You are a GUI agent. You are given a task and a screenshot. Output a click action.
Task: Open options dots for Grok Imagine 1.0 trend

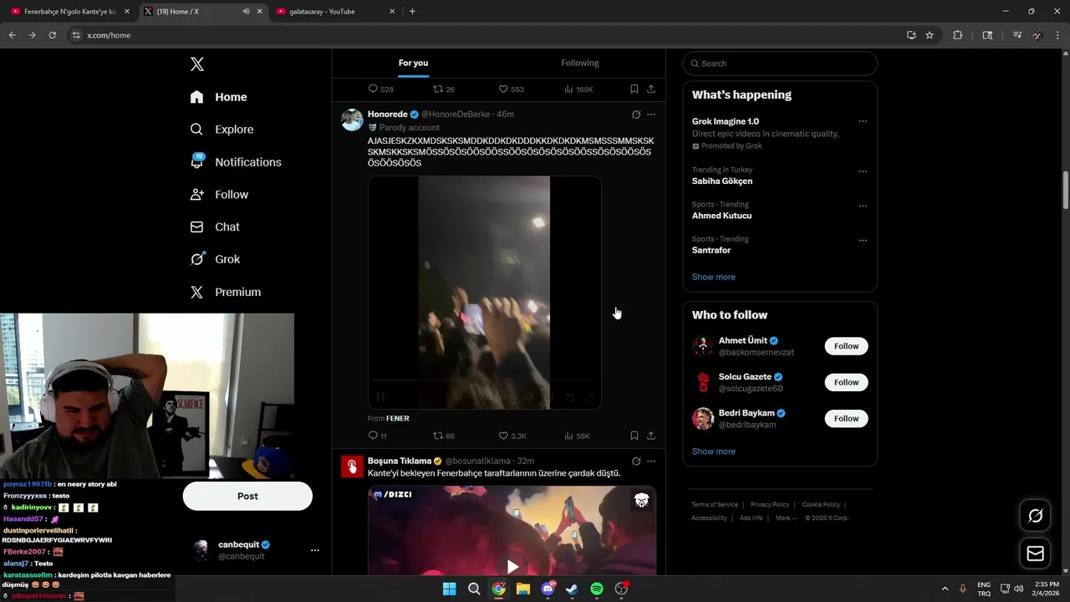863,122
